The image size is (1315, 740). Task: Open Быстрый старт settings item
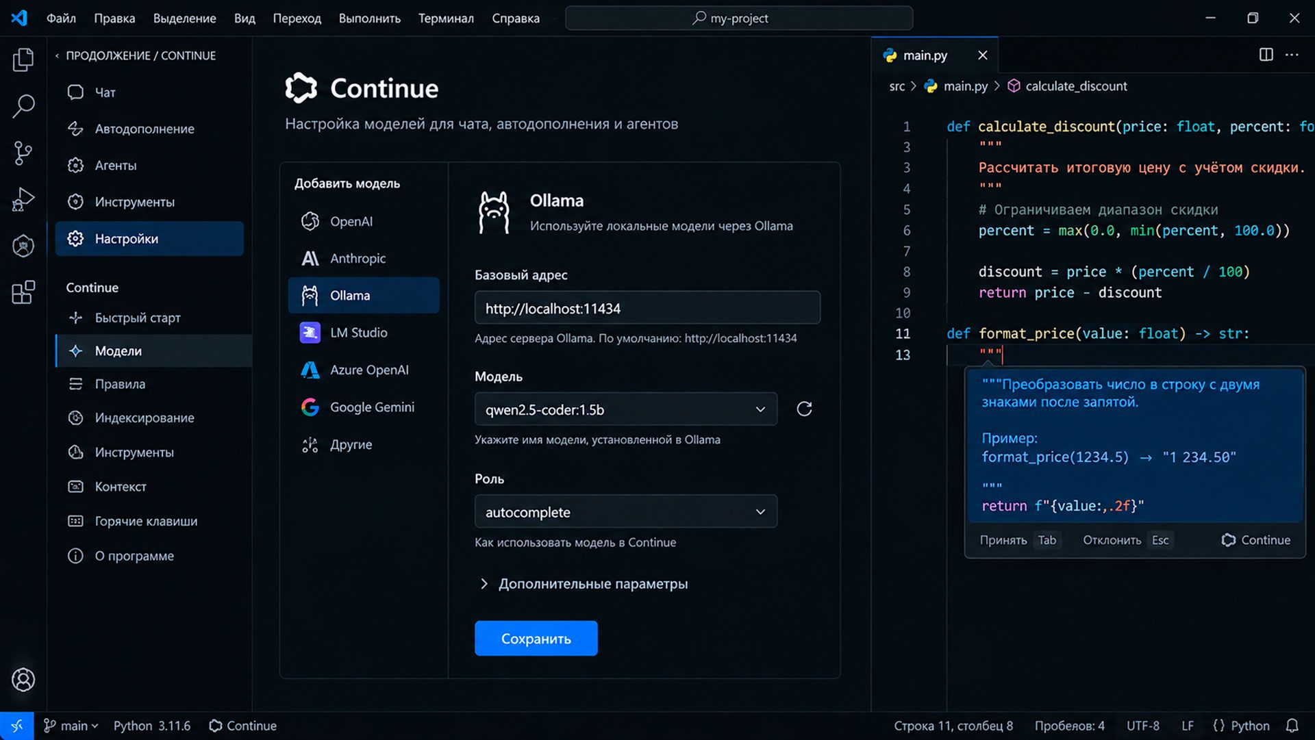(153, 318)
